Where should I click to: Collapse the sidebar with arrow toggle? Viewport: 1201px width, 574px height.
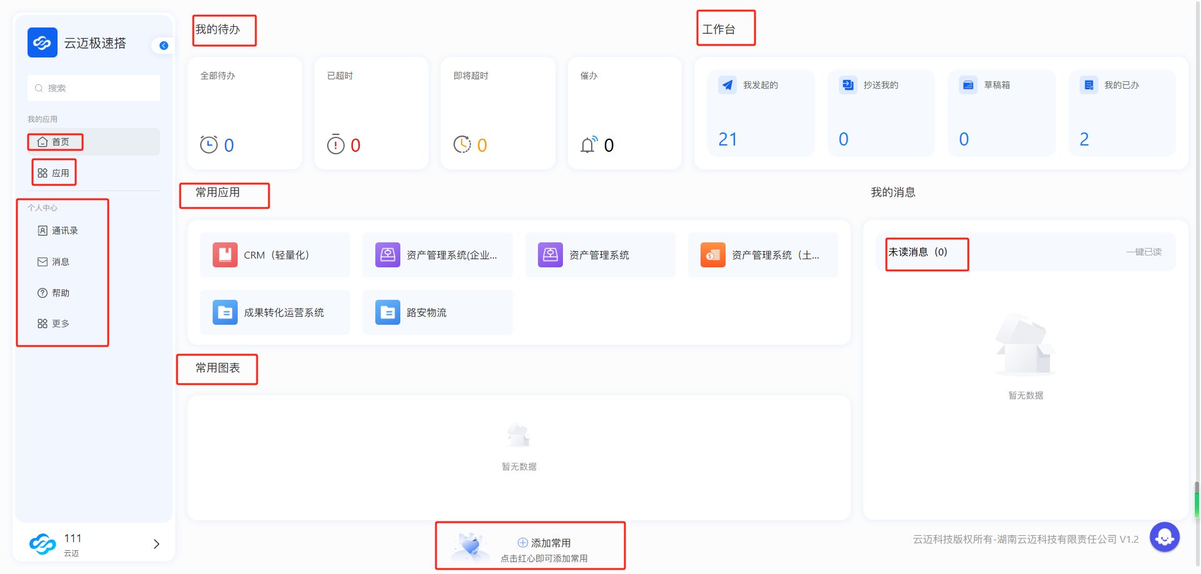164,46
